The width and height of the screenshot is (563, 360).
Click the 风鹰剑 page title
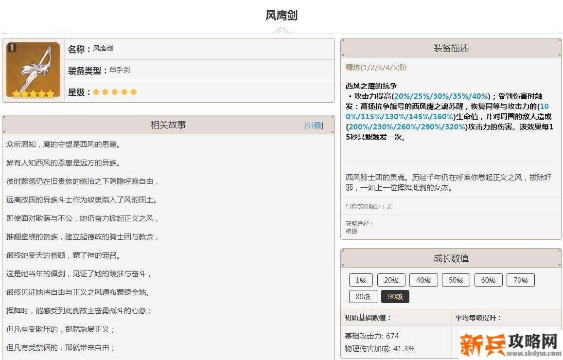[x=281, y=16]
